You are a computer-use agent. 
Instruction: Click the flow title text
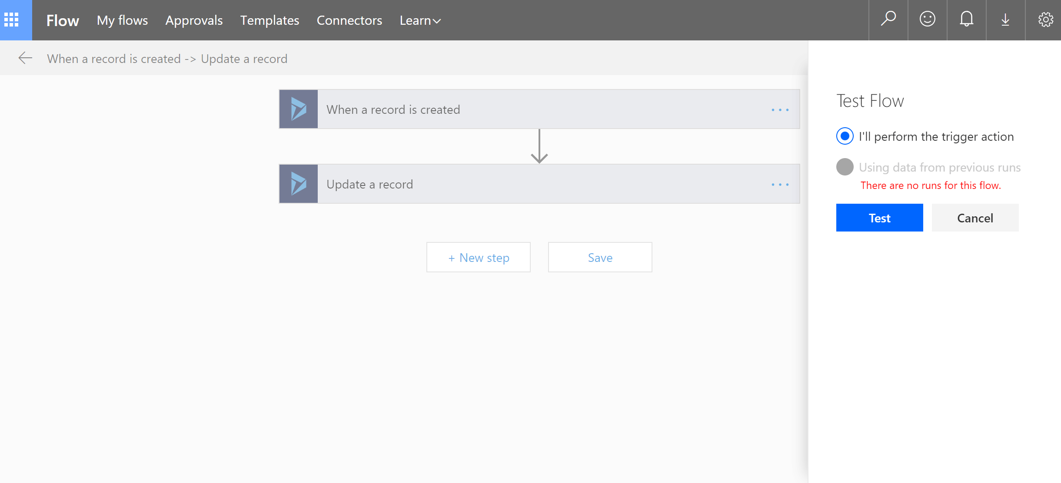(x=167, y=59)
